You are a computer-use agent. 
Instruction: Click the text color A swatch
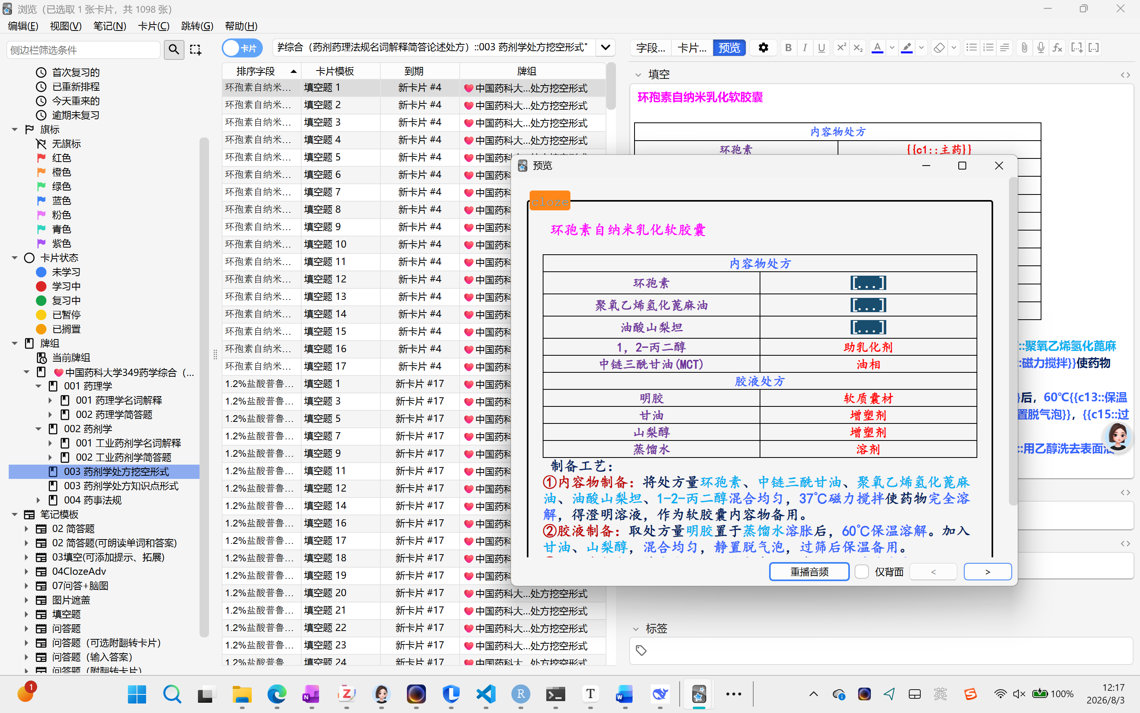click(x=877, y=48)
